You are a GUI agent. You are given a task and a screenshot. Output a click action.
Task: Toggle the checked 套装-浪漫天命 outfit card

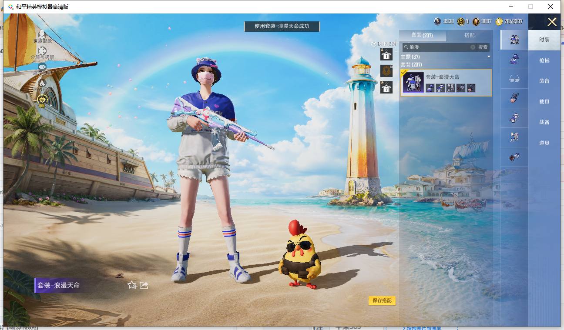(446, 83)
